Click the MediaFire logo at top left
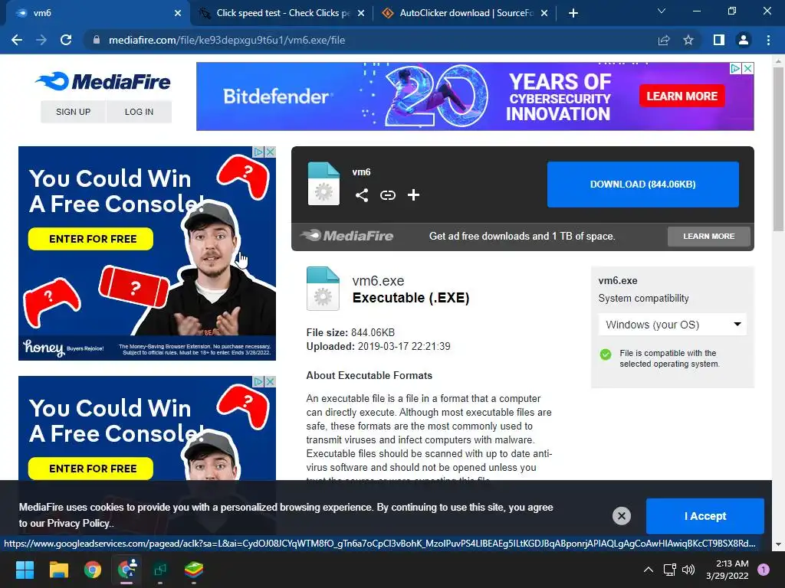Screen dimensions: 785x588 coord(103,81)
